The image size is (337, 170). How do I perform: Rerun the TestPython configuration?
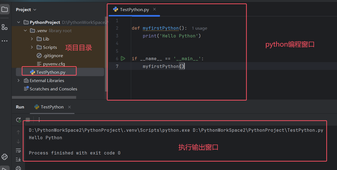(19, 120)
